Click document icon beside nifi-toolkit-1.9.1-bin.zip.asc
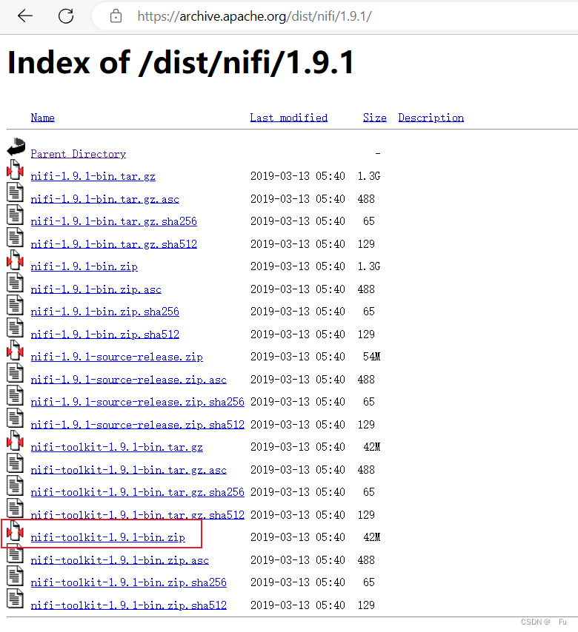The image size is (578, 632). click(x=15, y=554)
